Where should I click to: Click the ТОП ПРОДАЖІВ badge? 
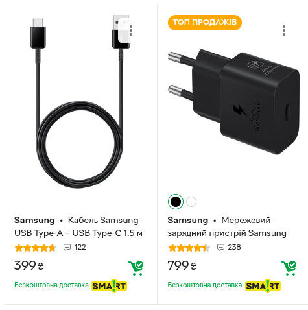coord(205,23)
